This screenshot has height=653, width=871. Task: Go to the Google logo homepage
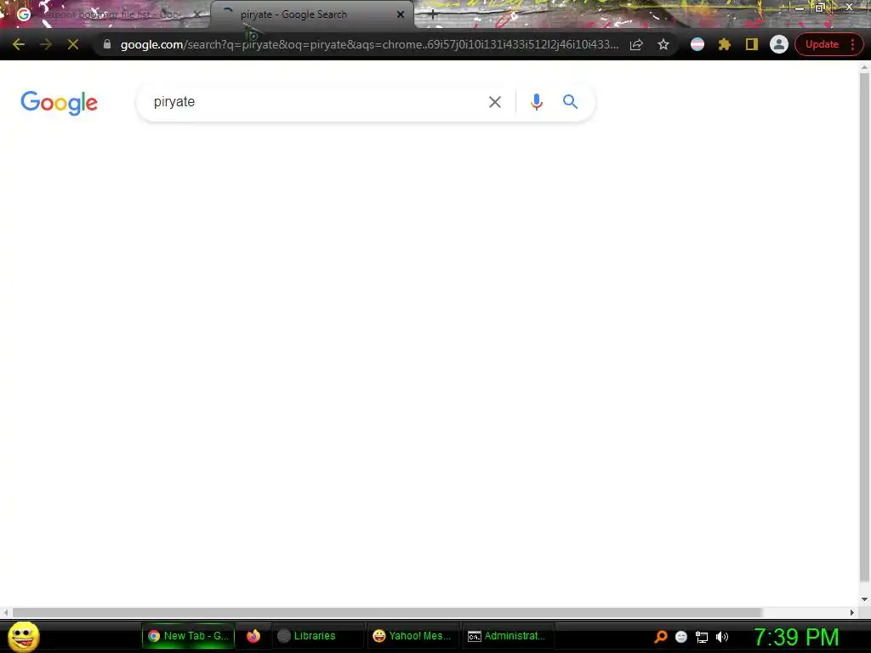[59, 103]
